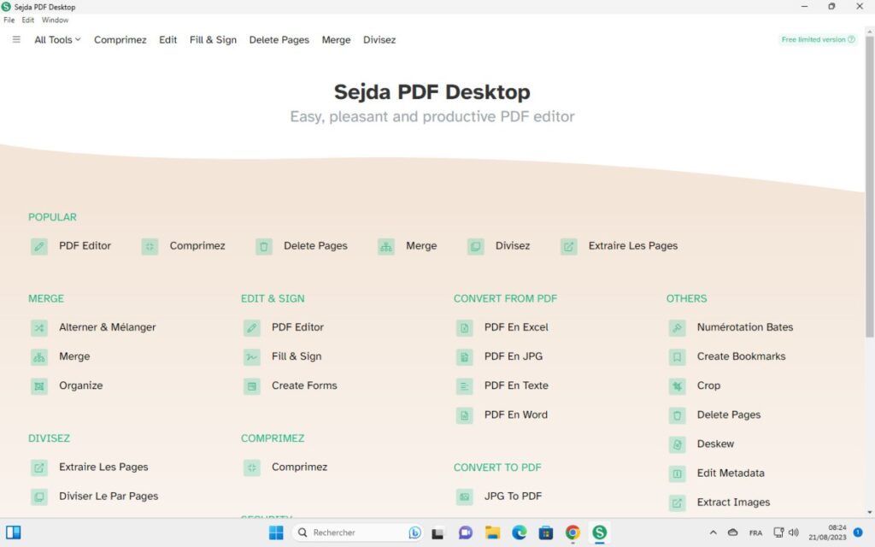Open the Extraire Les Pages link under Divisez
Screen dimensions: 875x547
point(103,468)
